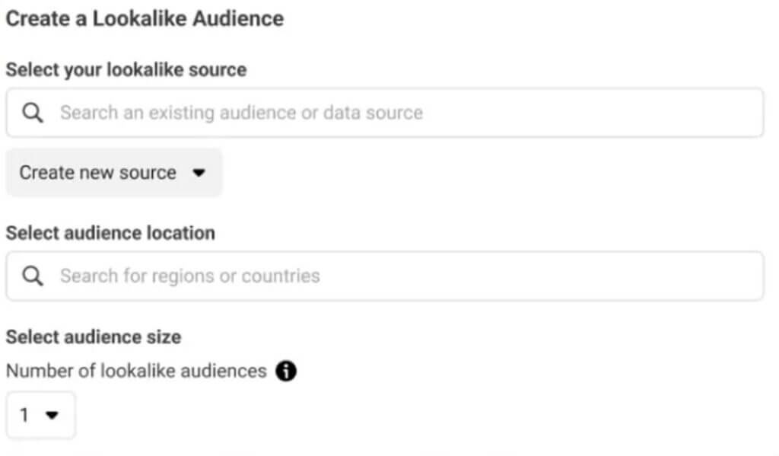Click the regions or countries search box
Viewport: 779px width, 456px height.
point(304,276)
